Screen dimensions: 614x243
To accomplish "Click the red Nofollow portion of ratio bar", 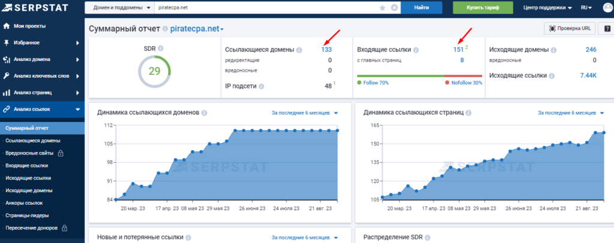I will [x=463, y=76].
